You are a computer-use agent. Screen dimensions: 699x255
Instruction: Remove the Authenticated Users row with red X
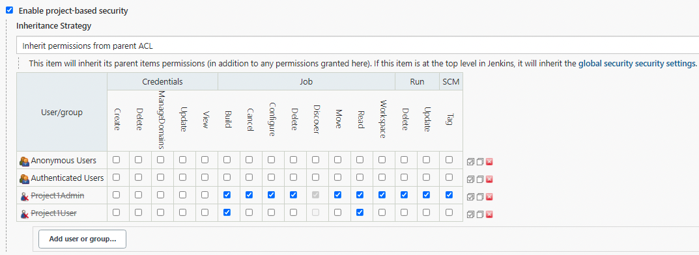click(x=489, y=180)
